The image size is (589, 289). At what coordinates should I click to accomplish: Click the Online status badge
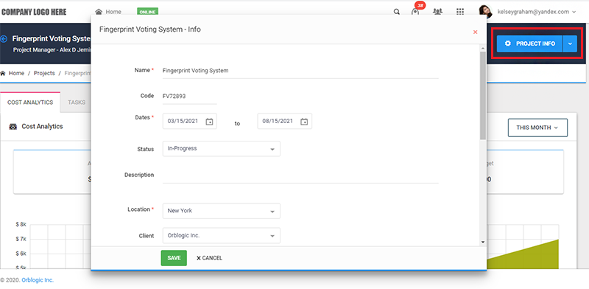148,12
